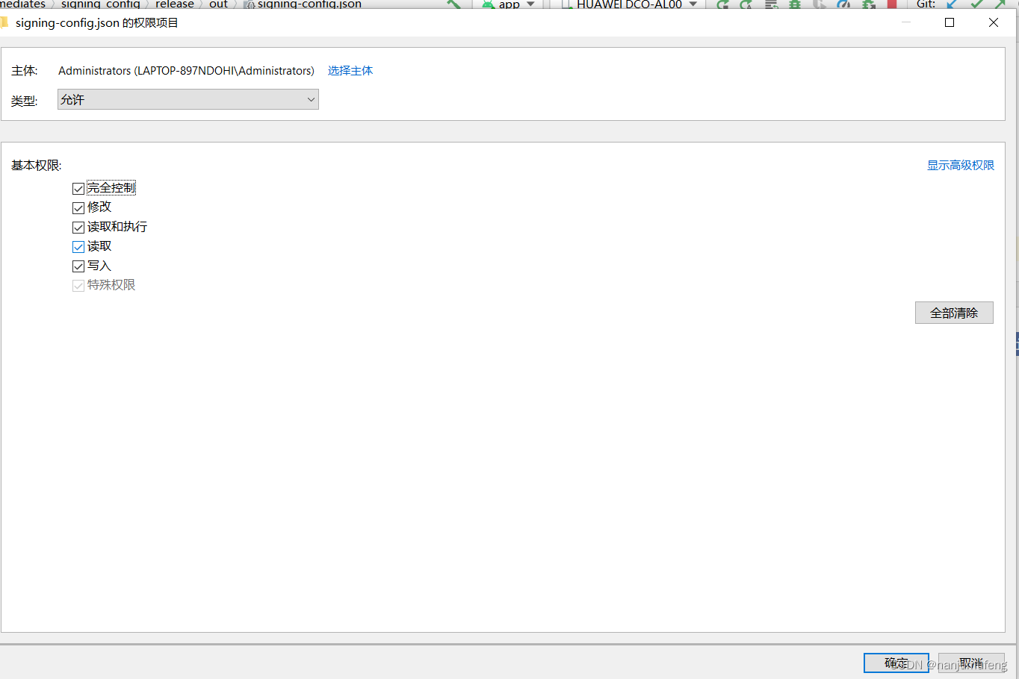
Task: Click the Git commit checkmark icon
Action: pos(976,4)
